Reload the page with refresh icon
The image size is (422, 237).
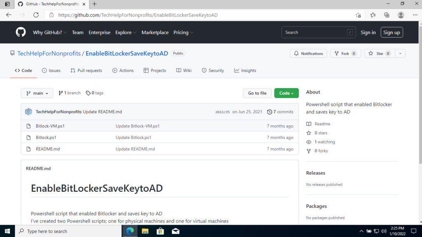pyautogui.click(x=36, y=15)
